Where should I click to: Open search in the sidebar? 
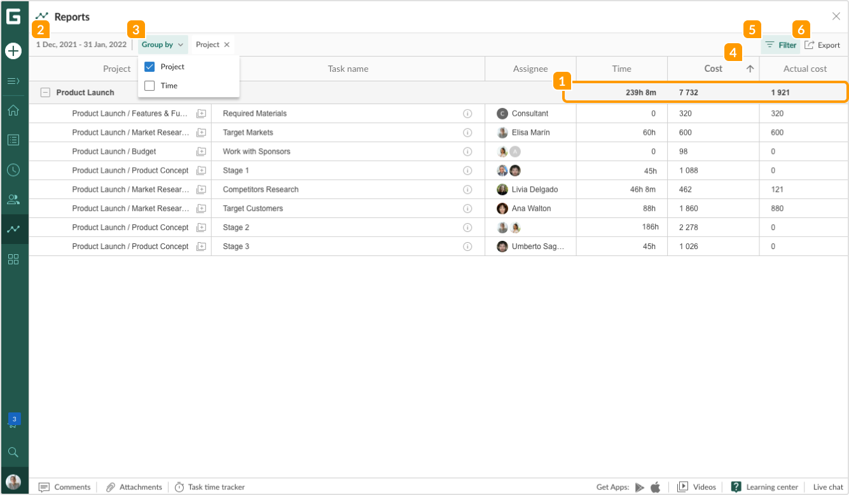pos(13,452)
